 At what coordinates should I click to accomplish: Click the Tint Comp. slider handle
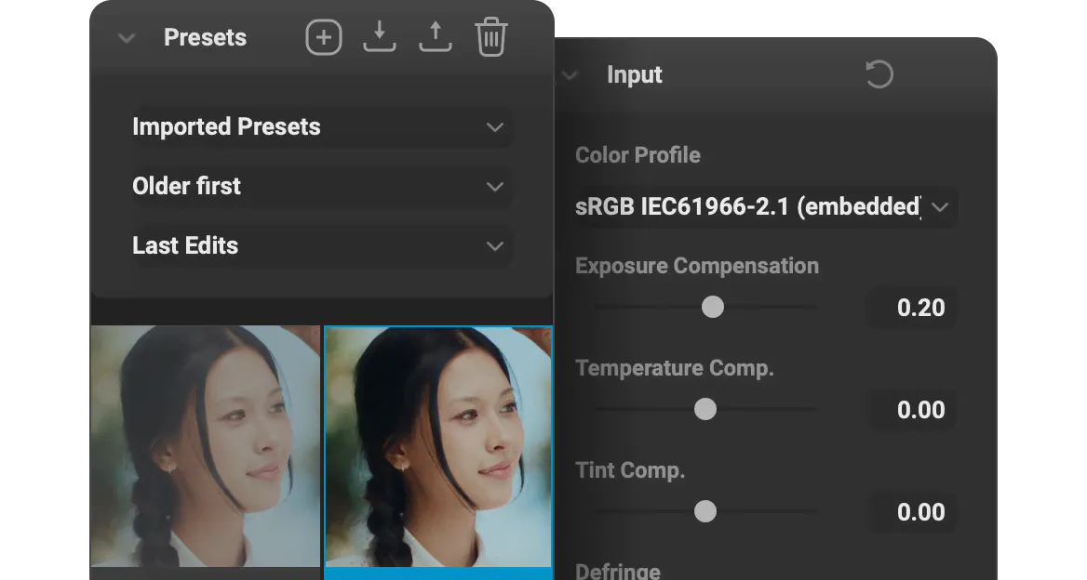pyautogui.click(x=705, y=511)
